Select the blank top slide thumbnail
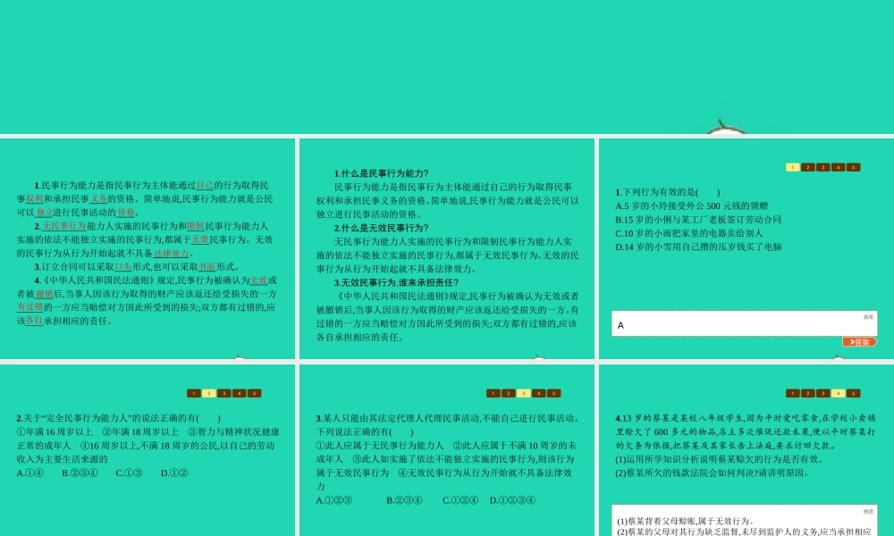 tap(447, 67)
